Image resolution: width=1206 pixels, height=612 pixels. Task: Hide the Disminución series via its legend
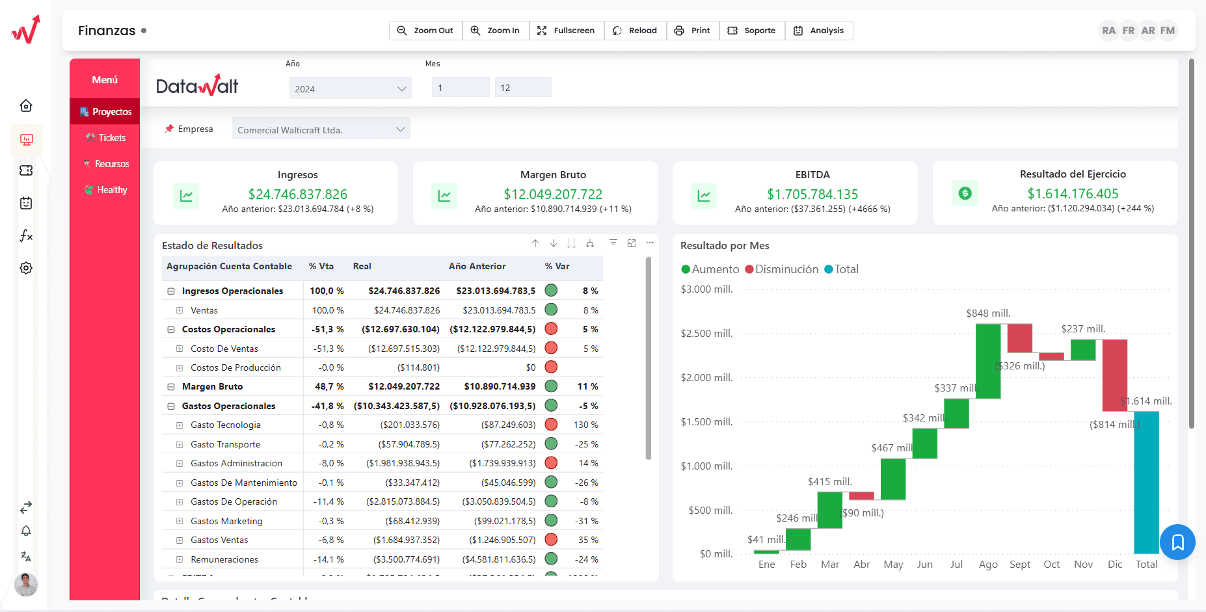781,269
